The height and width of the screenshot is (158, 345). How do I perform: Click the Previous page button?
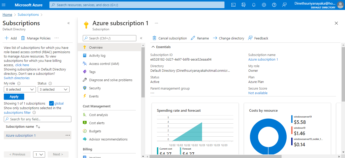point(17,154)
